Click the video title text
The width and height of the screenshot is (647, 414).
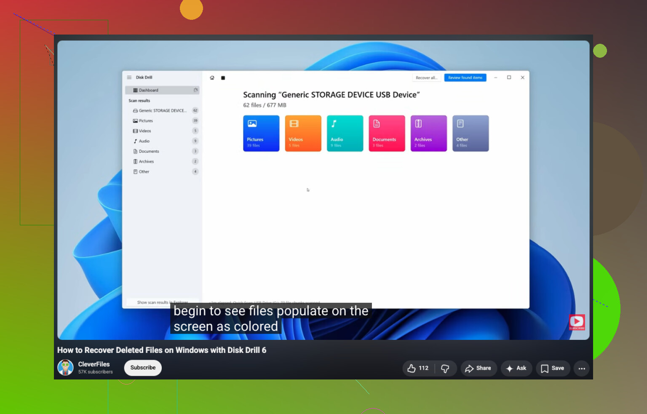[162, 350]
